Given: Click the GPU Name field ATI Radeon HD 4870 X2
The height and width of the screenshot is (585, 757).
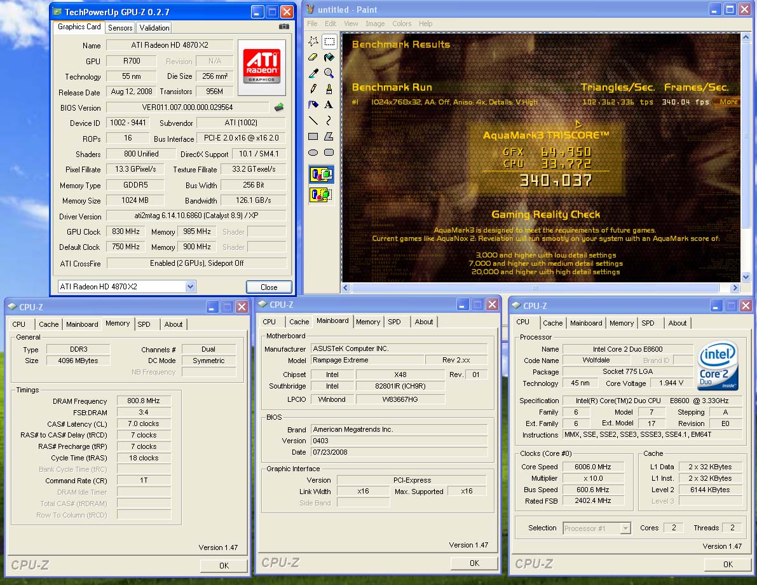Looking at the screenshot, I should pos(170,45).
